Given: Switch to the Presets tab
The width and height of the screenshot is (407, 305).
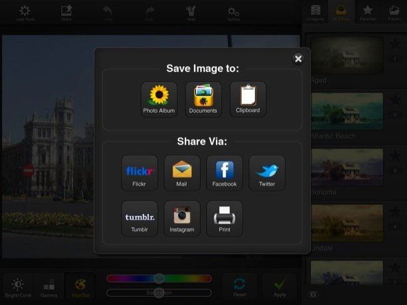Looking at the screenshot, I should point(394,12).
